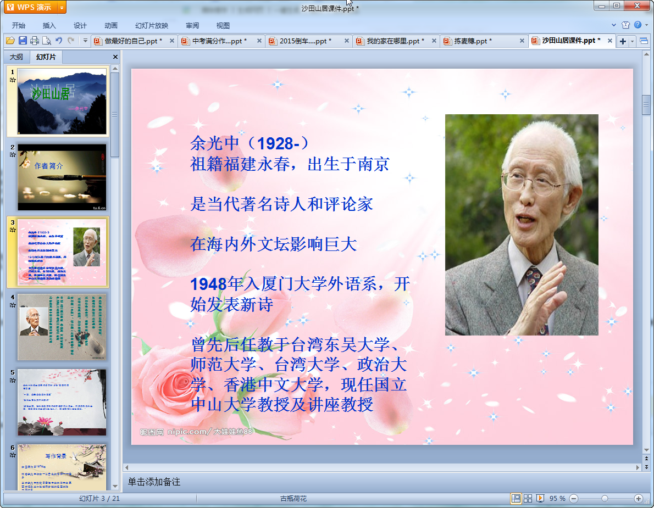Open the 插入 ribbon tab
Screen dimensions: 654x508
49,25
